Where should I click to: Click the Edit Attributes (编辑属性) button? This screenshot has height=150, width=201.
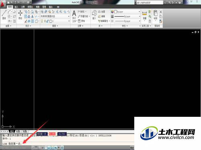click(x=104, y=21)
